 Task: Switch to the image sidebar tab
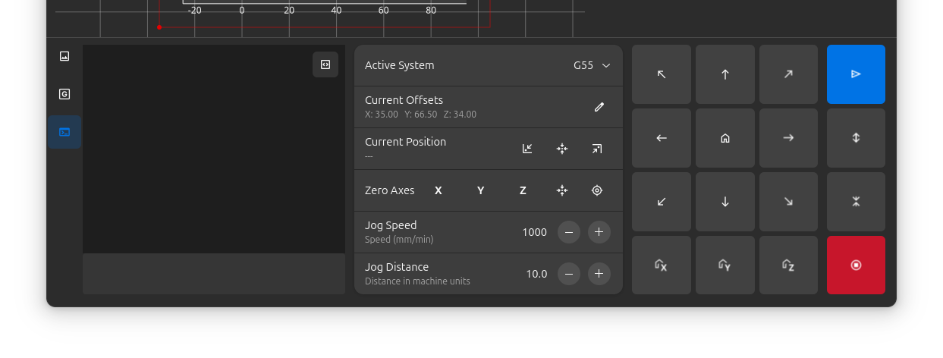pos(64,56)
